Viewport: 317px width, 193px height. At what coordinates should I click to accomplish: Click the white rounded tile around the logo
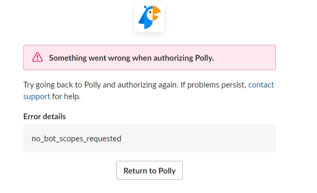pyautogui.click(x=150, y=17)
